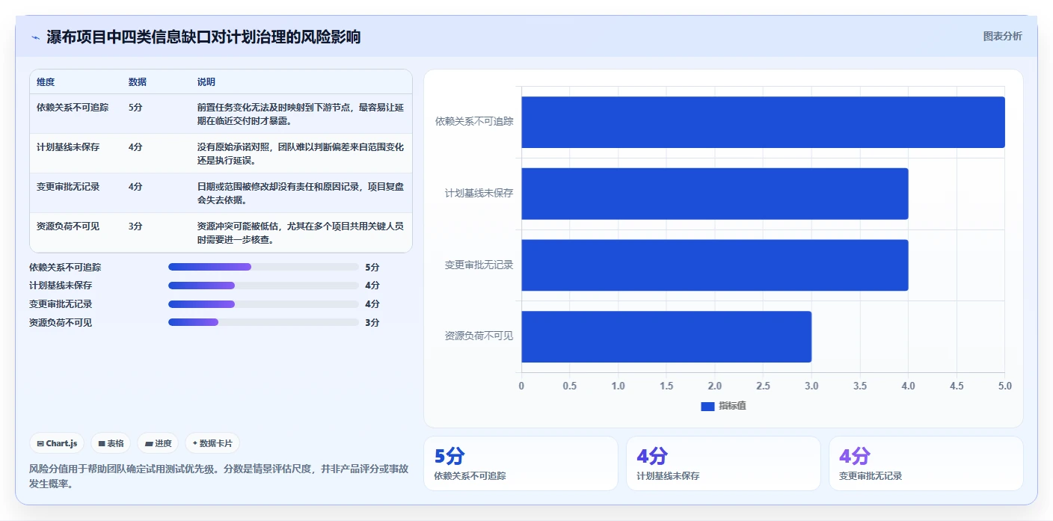
Task: Click the 0.5 tick on the chart axis
Action: pyautogui.click(x=570, y=386)
